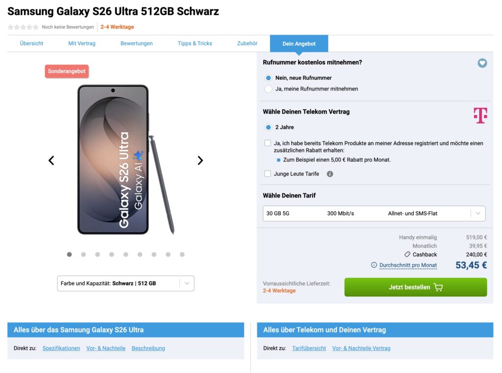This screenshot has width=502, height=373.
Task: Select 'Nein, neue Rufnummer' radio button
Action: tap(268, 78)
